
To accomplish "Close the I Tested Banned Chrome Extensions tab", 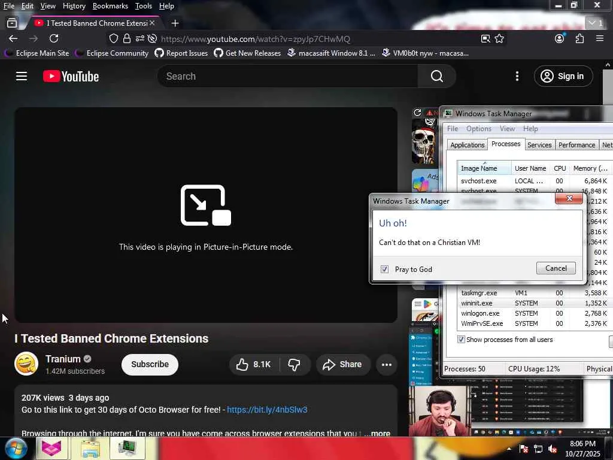I will click(152, 23).
